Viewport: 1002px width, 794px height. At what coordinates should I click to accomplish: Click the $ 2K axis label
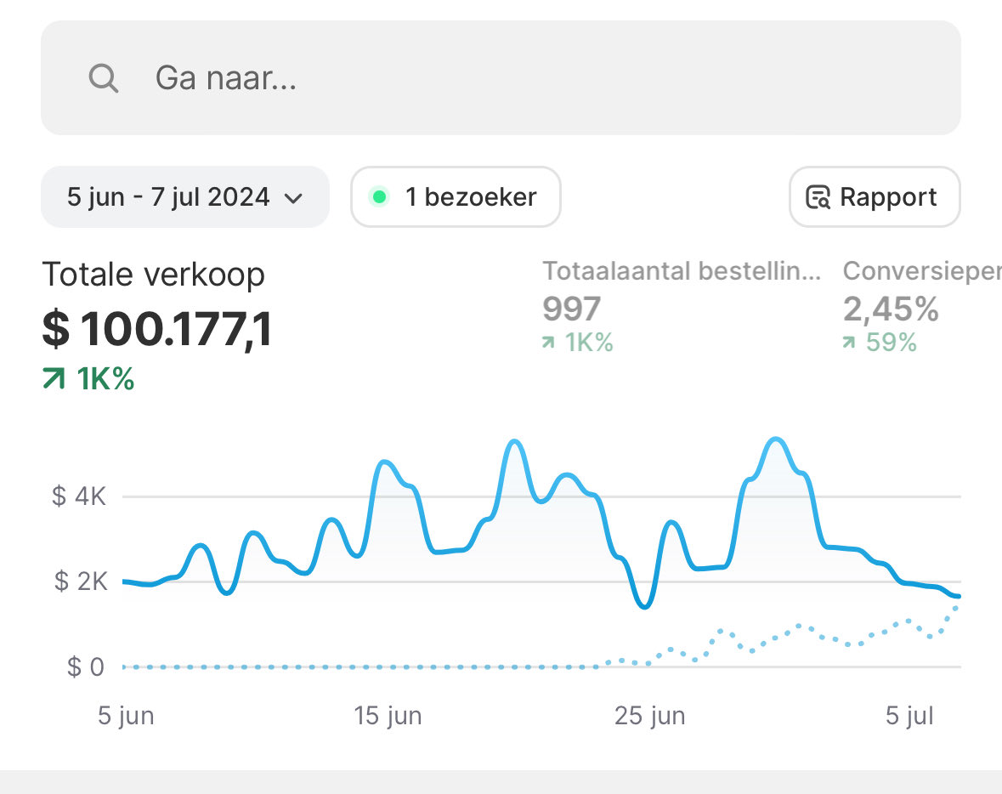click(81, 581)
